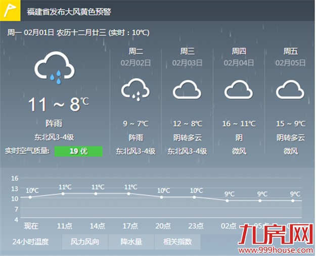Click the date line 周一 02月01日

pos(31,32)
